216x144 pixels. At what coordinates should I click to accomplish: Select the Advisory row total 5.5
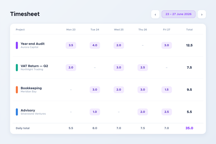click(x=189, y=112)
